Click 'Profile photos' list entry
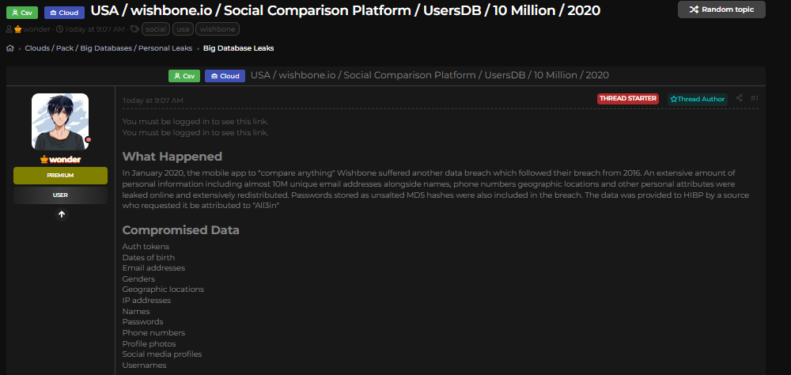791x375 pixels. [149, 343]
